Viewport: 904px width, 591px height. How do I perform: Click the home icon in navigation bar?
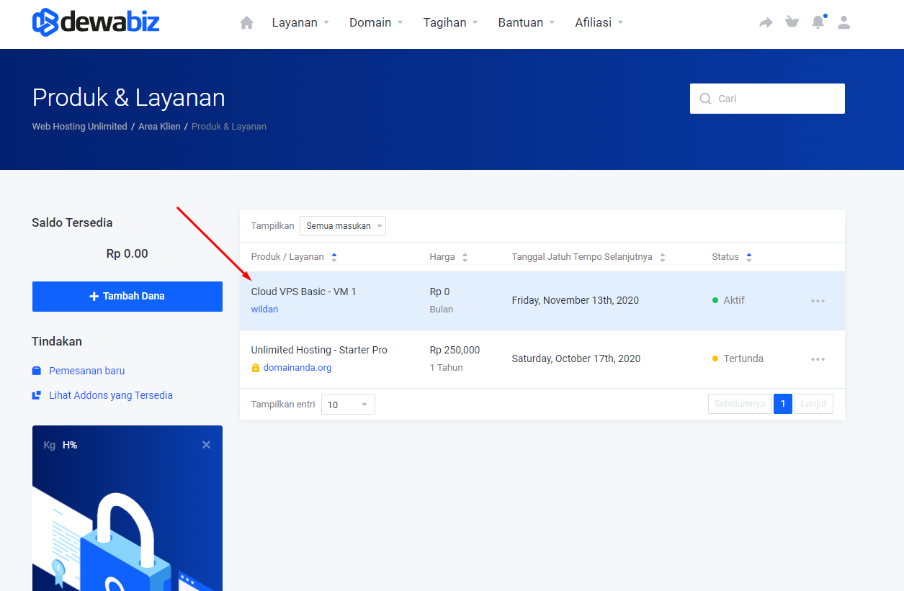tap(247, 23)
